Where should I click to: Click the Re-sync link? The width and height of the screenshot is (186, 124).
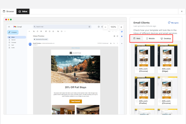pos(173,23)
